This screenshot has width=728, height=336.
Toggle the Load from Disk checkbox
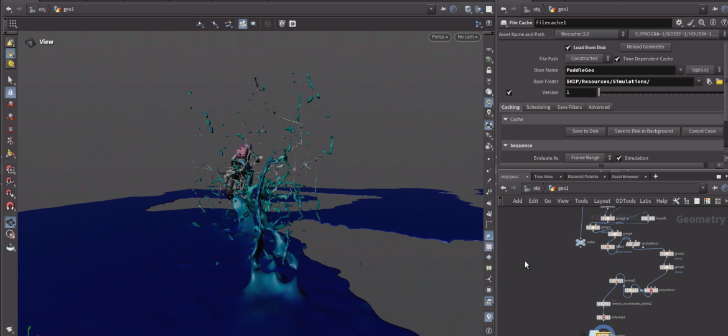(x=568, y=47)
